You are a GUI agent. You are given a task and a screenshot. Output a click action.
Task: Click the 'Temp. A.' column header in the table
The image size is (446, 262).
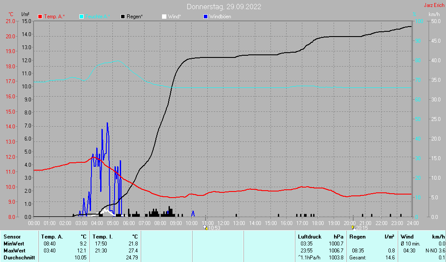(x=52, y=237)
